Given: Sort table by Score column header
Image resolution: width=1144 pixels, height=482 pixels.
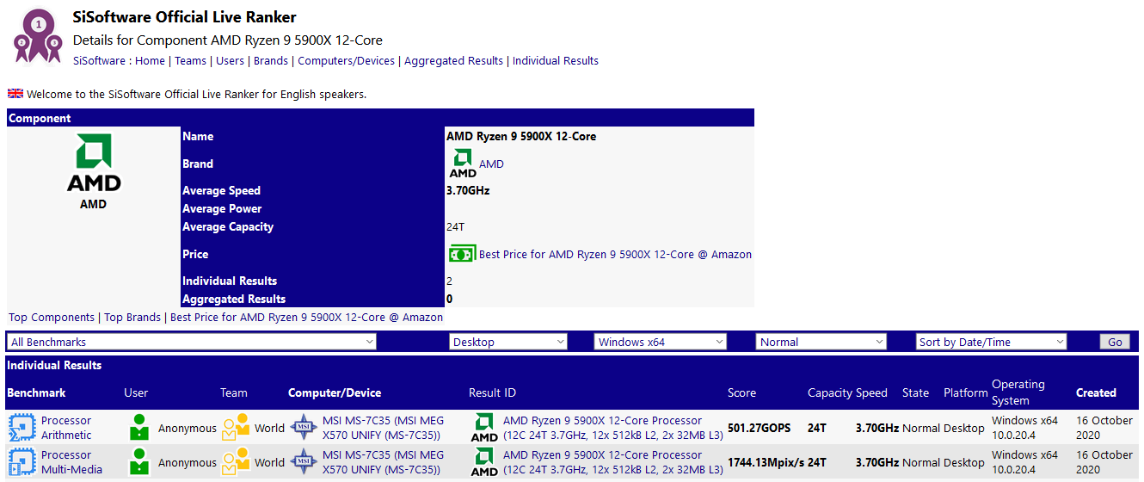Looking at the screenshot, I should coord(741,392).
